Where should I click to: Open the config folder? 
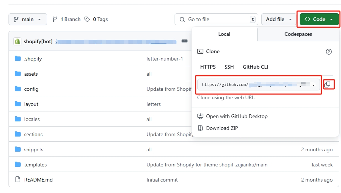31,89
